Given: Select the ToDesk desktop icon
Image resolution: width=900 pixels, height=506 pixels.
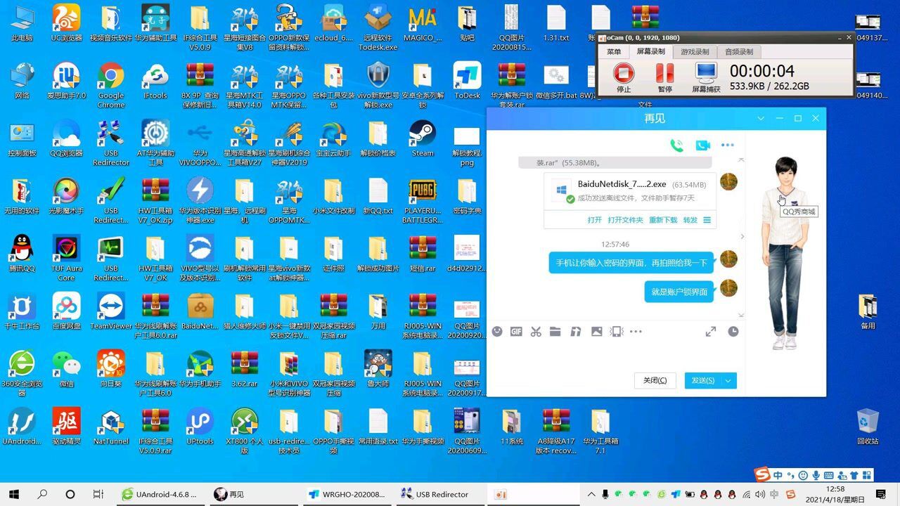Looking at the screenshot, I should tap(467, 80).
